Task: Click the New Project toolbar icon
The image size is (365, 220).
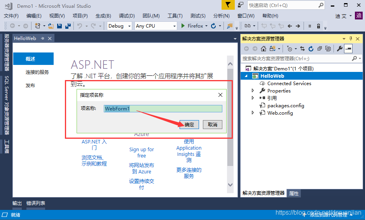Action: click(x=37, y=26)
